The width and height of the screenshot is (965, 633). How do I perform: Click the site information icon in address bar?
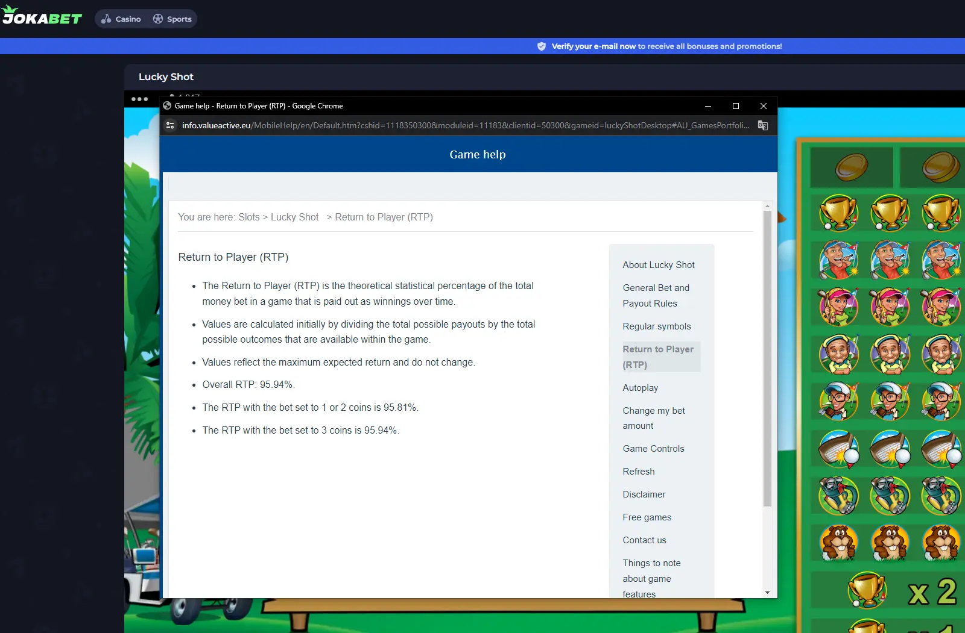[x=170, y=125]
